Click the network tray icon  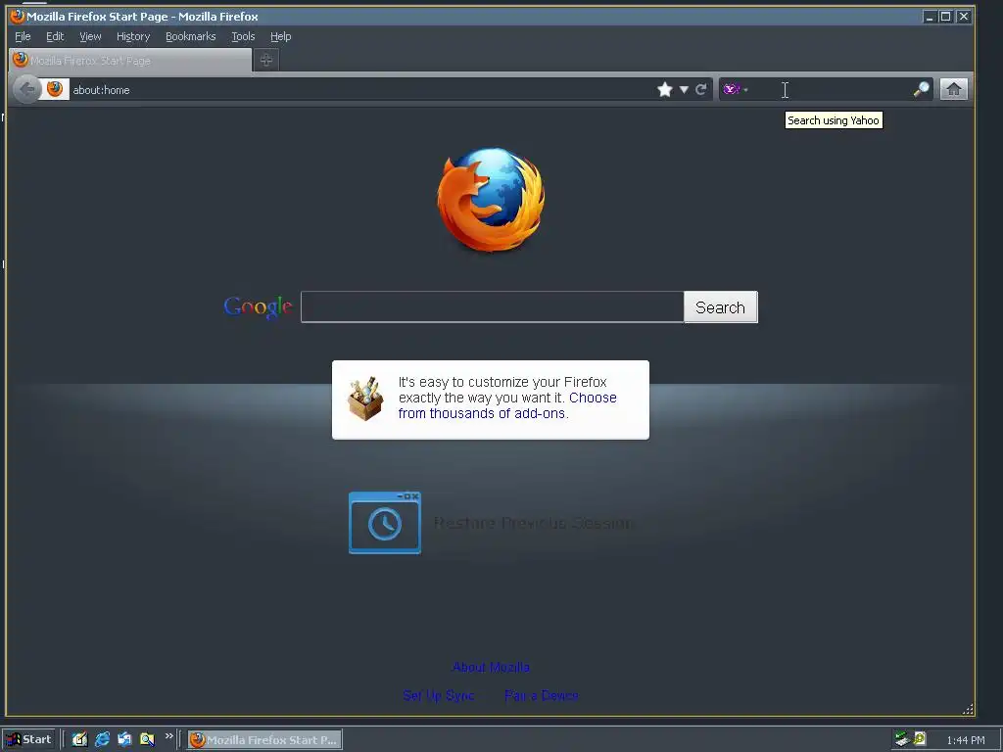pyautogui.click(x=902, y=739)
